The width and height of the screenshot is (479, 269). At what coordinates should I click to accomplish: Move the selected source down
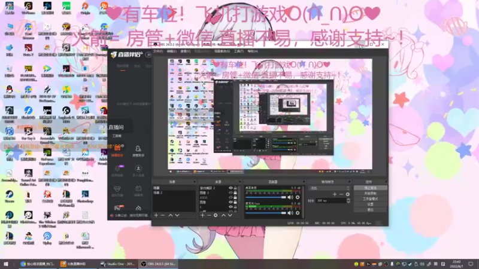point(230,215)
